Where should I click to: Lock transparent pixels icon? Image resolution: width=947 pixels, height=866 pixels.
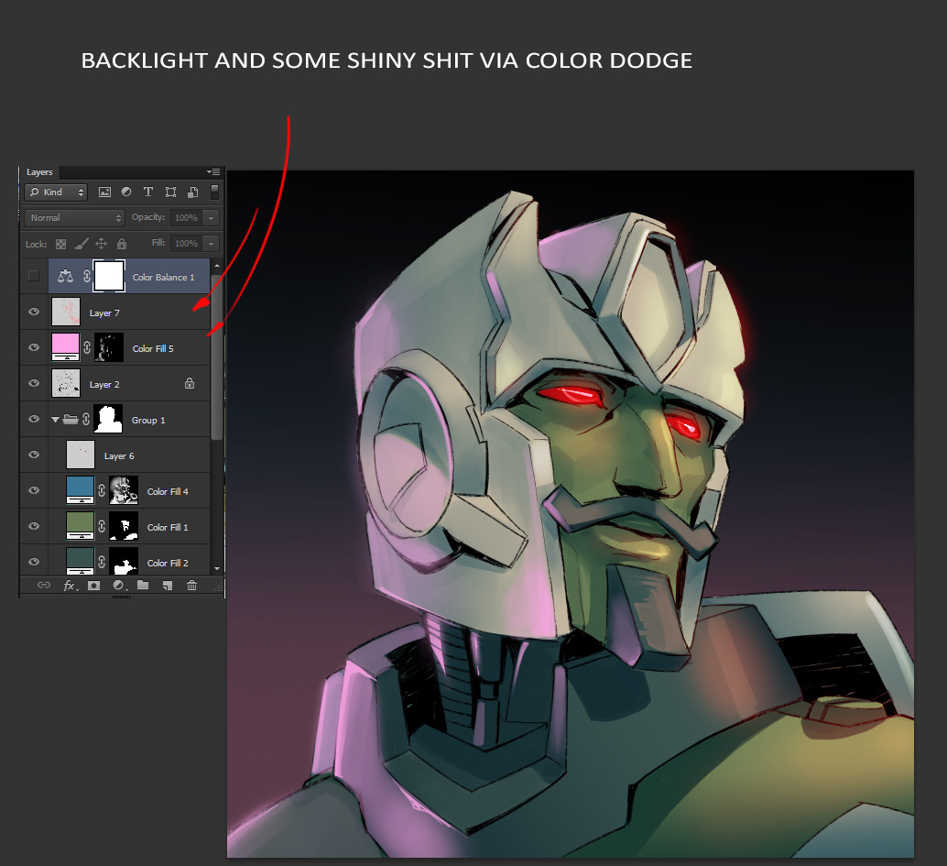coord(61,244)
